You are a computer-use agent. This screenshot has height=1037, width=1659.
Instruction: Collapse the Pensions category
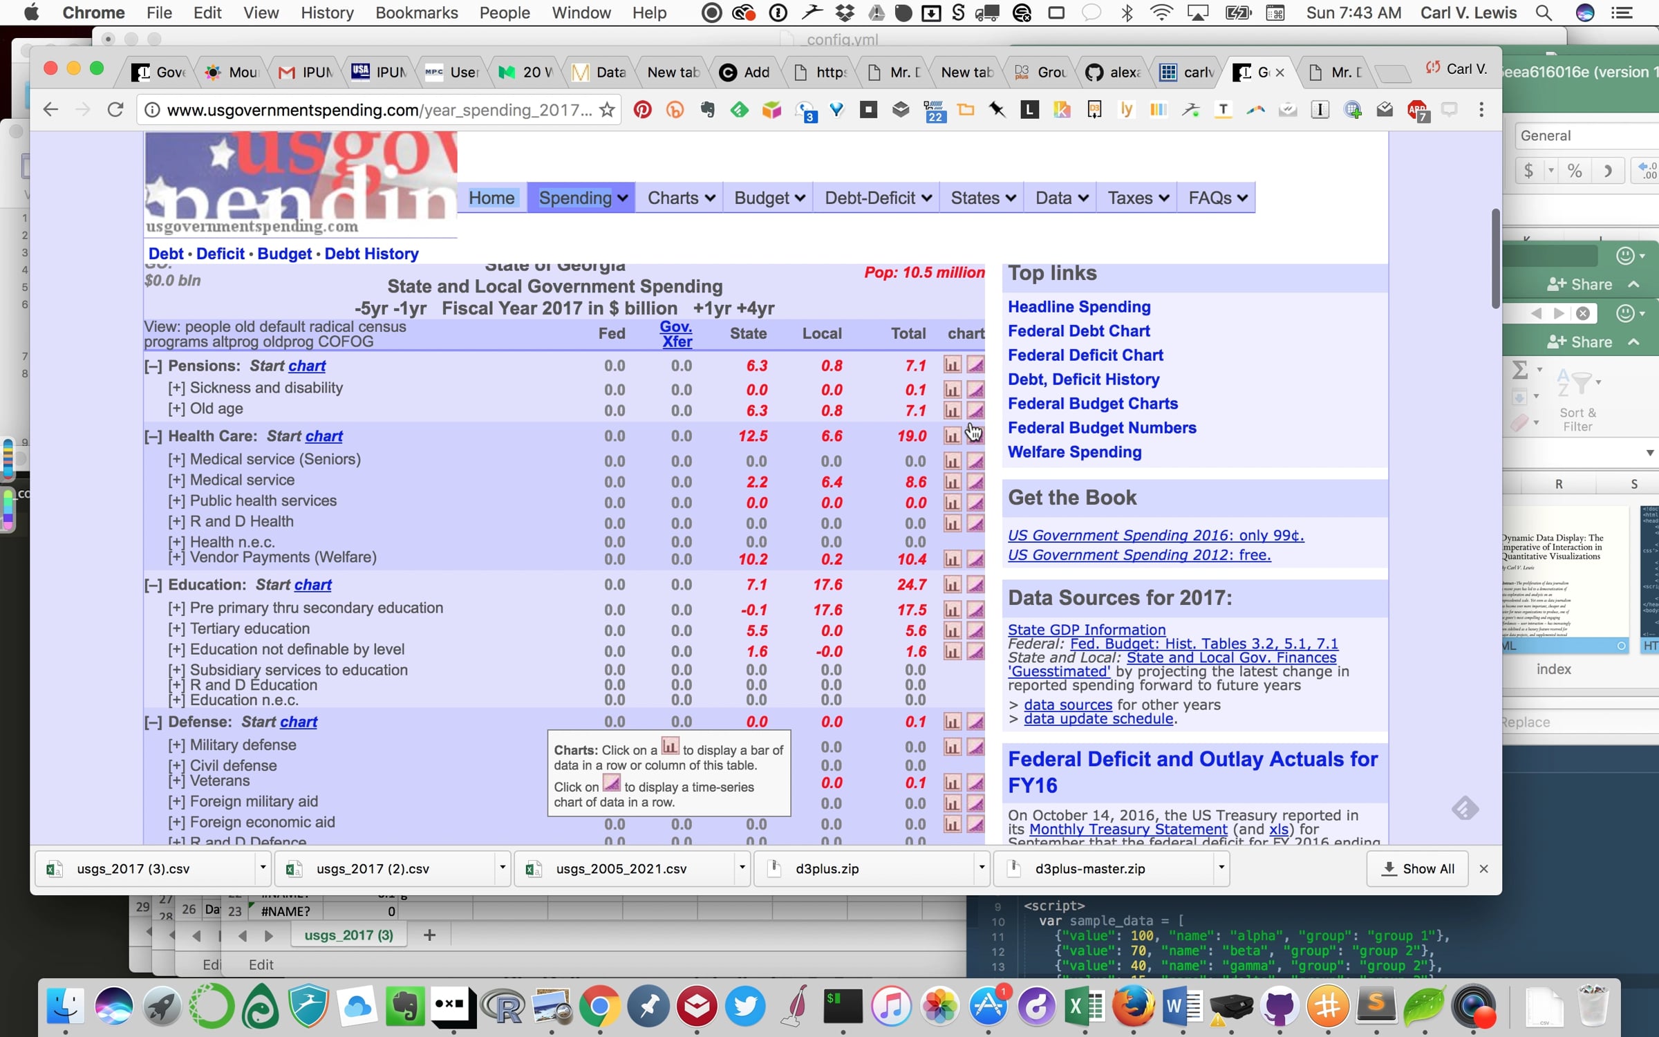pyautogui.click(x=153, y=366)
